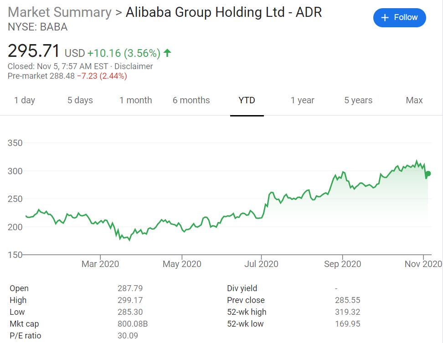Select the 6 months time range
This screenshot has width=443, height=343.
(x=191, y=100)
